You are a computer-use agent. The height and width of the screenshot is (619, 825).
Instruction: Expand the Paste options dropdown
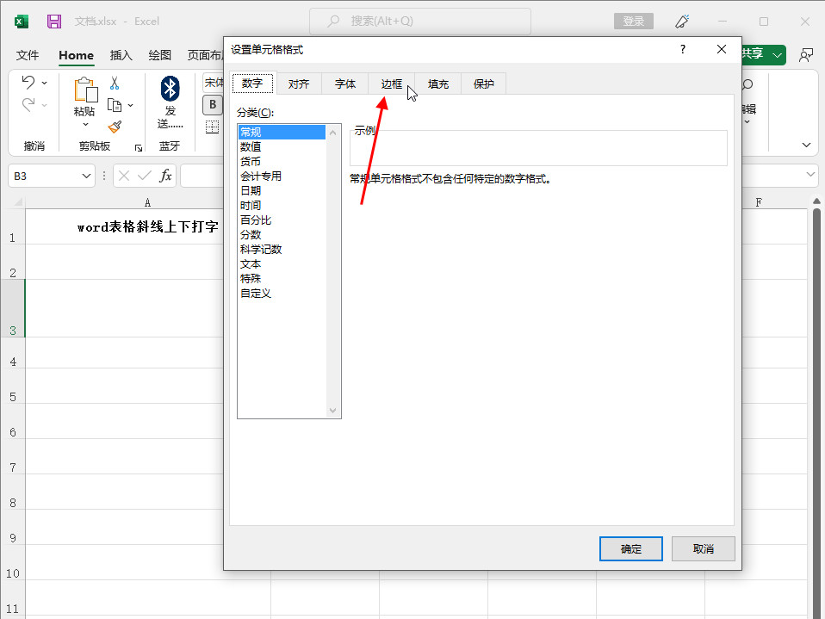[86, 125]
